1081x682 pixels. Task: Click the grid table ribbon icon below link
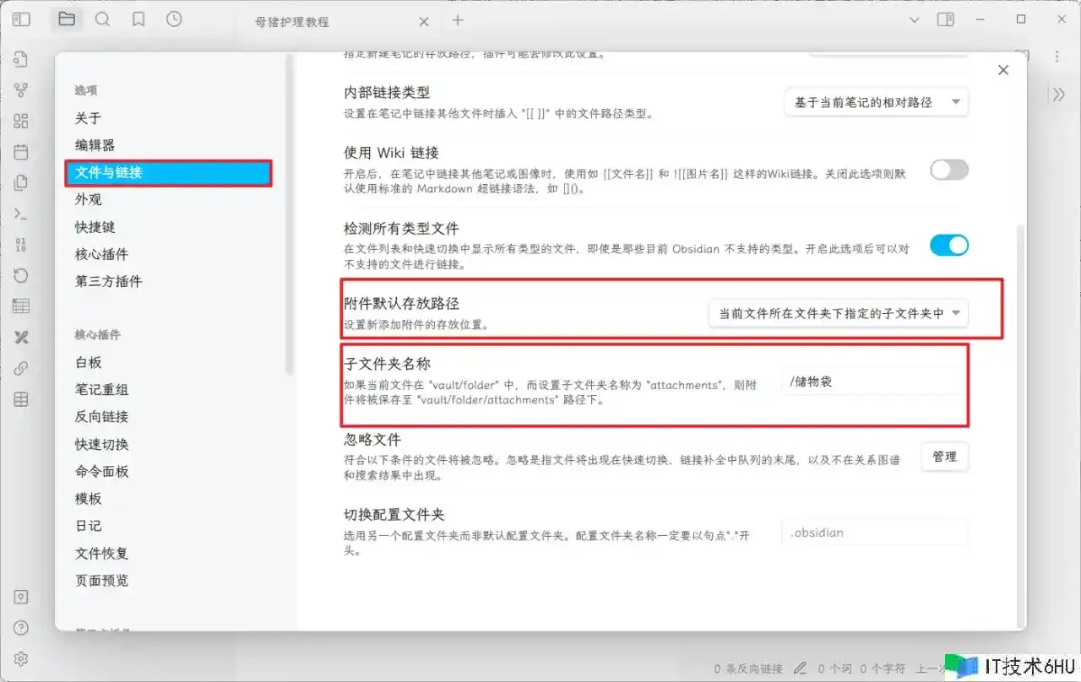coord(21,399)
